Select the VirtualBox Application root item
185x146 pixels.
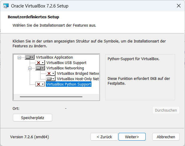click(x=54, y=57)
